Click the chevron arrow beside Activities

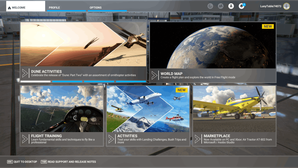(111, 139)
